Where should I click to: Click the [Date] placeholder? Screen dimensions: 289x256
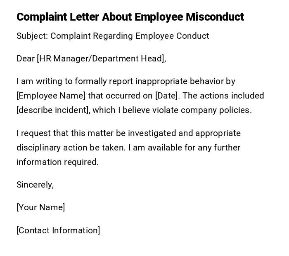tap(167, 96)
